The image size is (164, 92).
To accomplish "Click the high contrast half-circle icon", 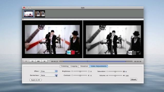I will tap(89, 75).
